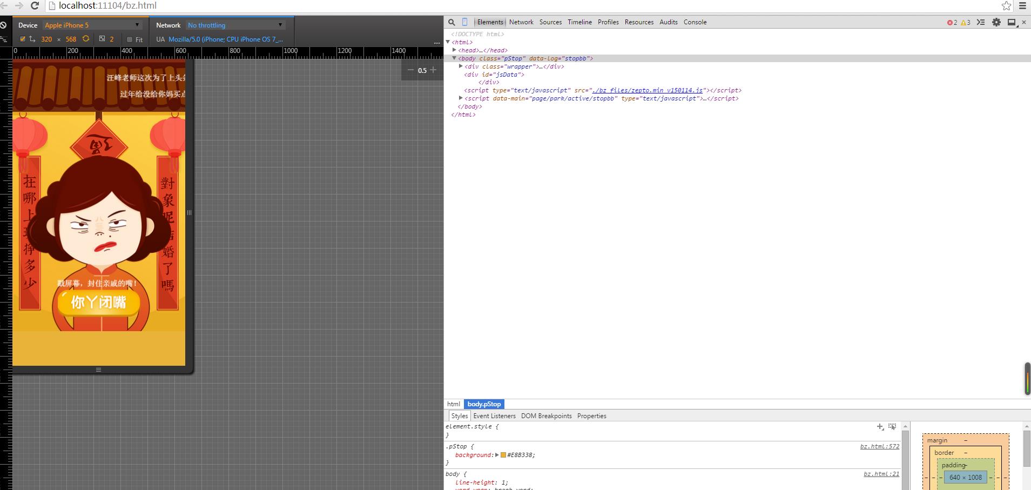Open source link bz.html:21

coord(881,474)
